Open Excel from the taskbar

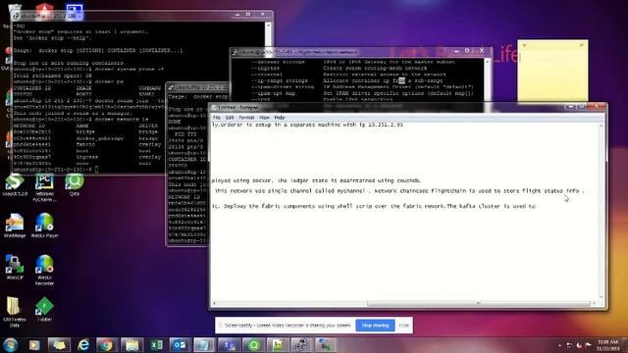point(156,345)
